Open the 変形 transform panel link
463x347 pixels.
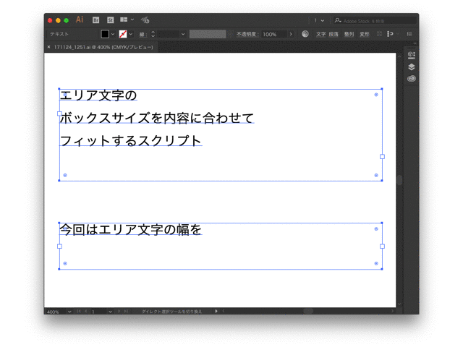[x=365, y=34]
